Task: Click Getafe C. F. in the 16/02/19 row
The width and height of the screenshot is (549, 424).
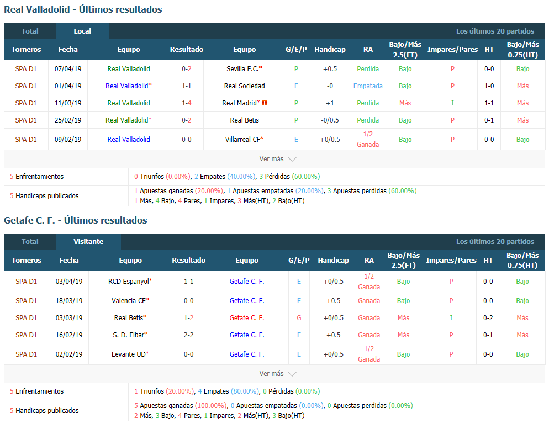Action: 247,335
